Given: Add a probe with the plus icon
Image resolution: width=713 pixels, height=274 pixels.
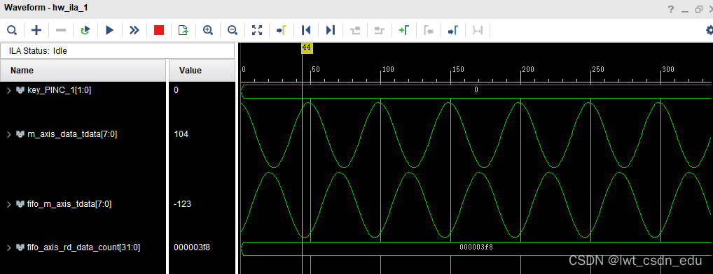Looking at the screenshot, I should (x=36, y=30).
